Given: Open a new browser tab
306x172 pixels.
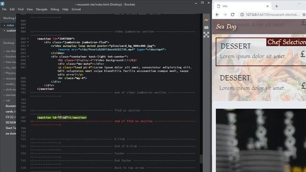Looking at the screenshot, I should click(x=276, y=6).
